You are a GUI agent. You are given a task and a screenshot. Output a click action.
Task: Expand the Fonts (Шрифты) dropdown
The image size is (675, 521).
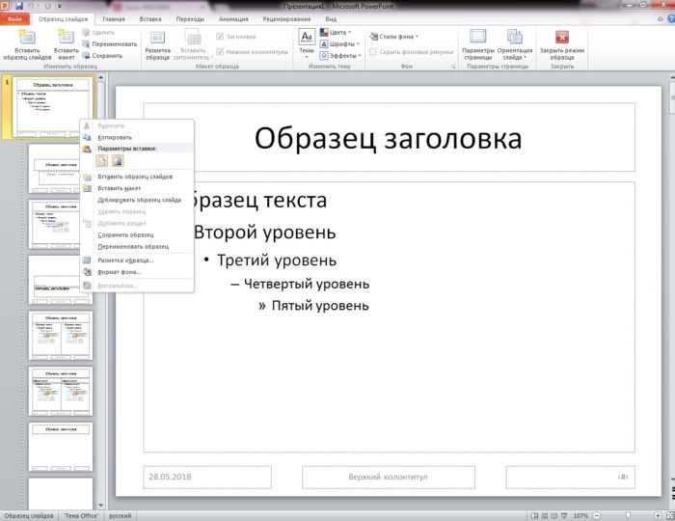tap(339, 44)
